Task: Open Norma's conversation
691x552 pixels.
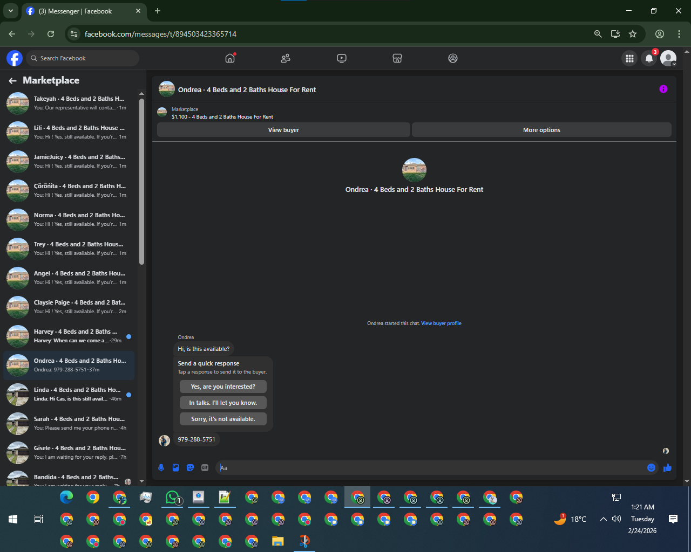Action: pyautogui.click(x=69, y=219)
